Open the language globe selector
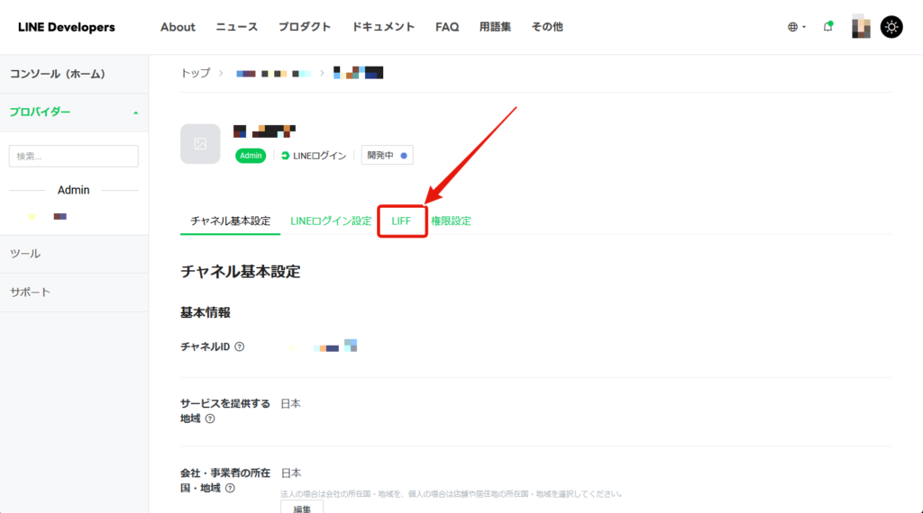The image size is (923, 513). coord(797,27)
